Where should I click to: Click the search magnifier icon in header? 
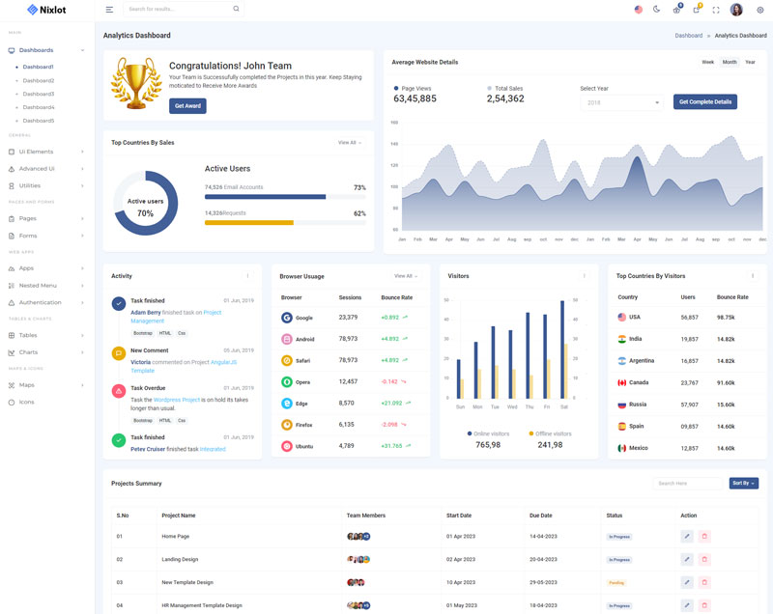point(237,9)
